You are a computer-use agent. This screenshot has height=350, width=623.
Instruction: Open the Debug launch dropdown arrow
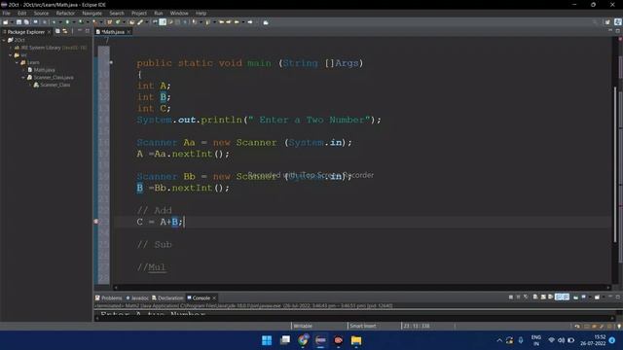click(x=59, y=22)
